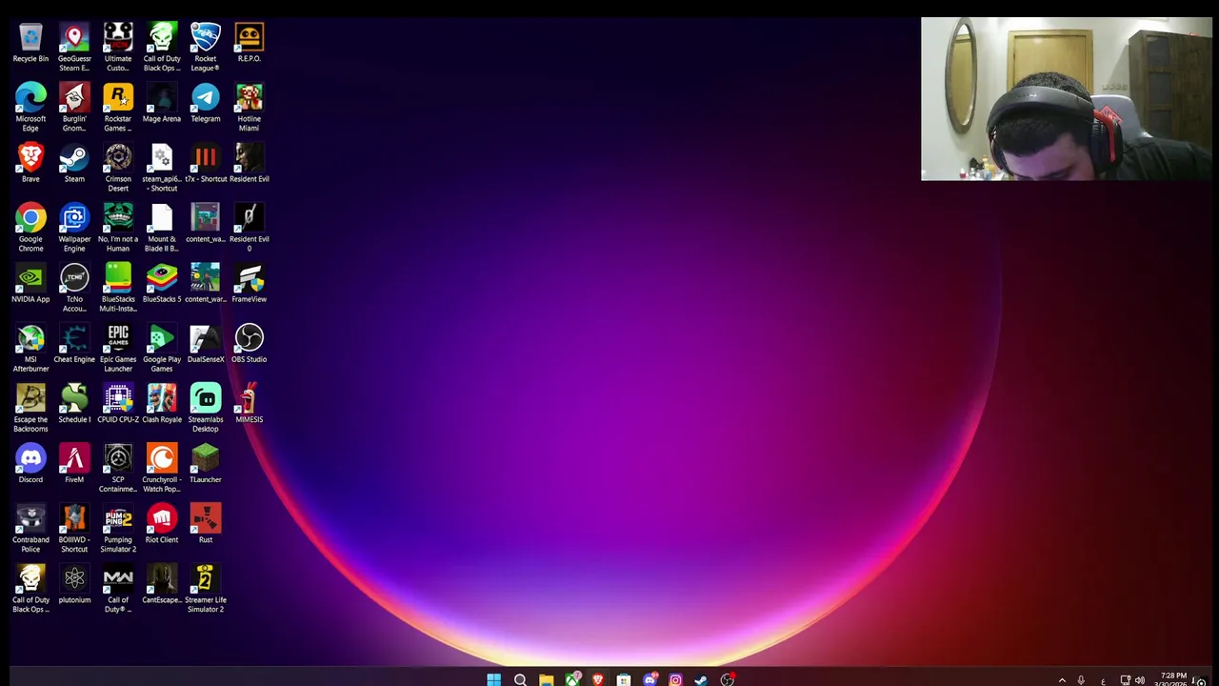Viewport: 1219px width, 686px height.
Task: Launch Mage Arena shortcut
Action: (x=162, y=104)
